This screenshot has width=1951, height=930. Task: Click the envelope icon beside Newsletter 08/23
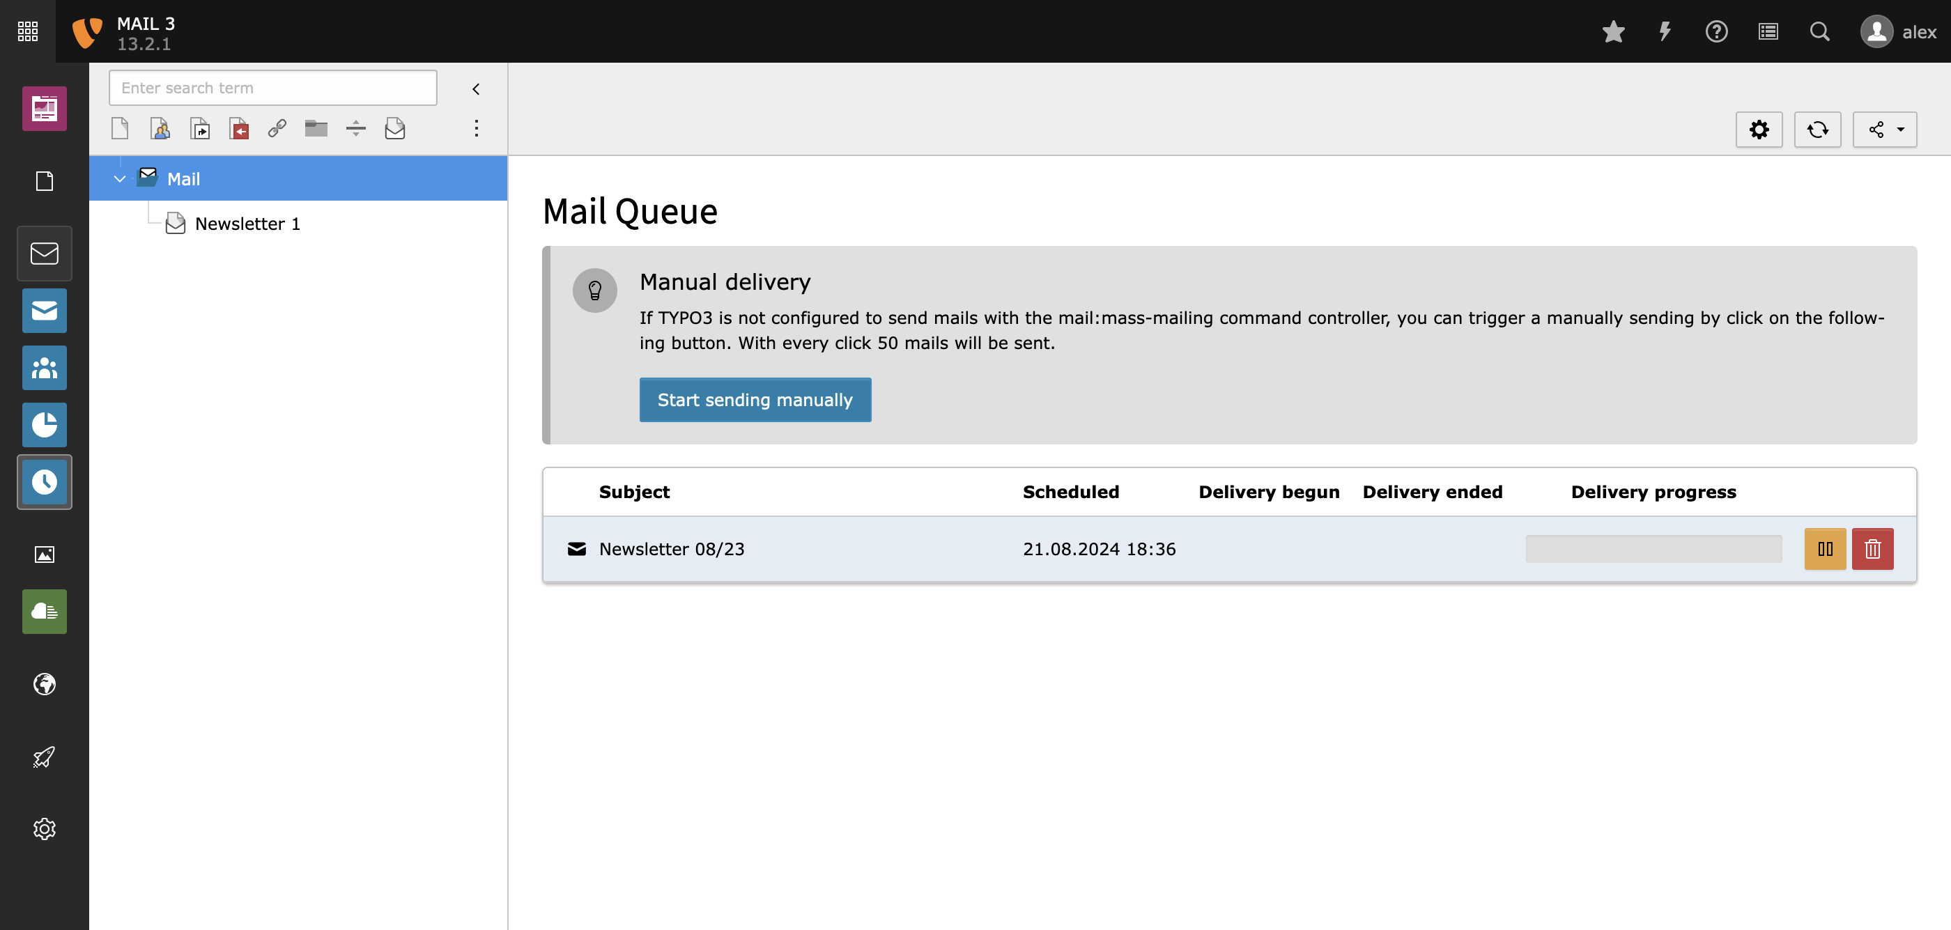point(576,549)
